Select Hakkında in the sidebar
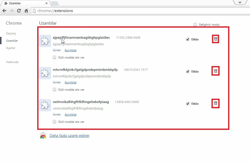Screen dimensions: 250x164 12,62
